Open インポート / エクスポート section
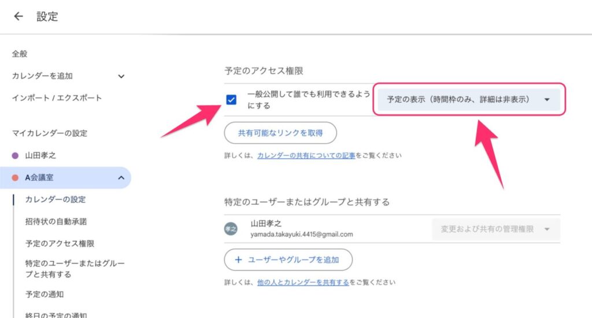 pyautogui.click(x=57, y=98)
